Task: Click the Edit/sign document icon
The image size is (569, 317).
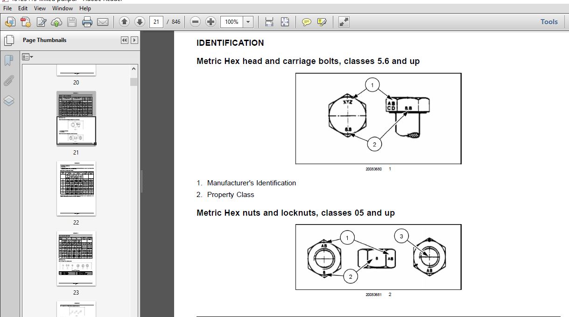Action: (42, 22)
